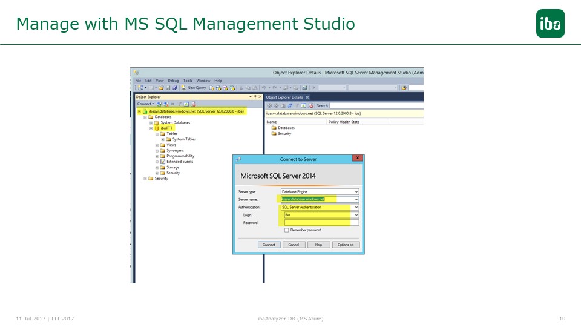Open the Tools menu
581x327 pixels.
188,81
